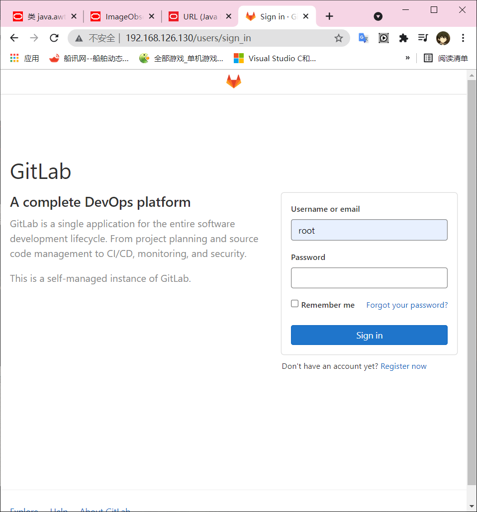Screen dimensions: 477x512
Task: Open the Forgot your password link
Action: tap(407, 305)
